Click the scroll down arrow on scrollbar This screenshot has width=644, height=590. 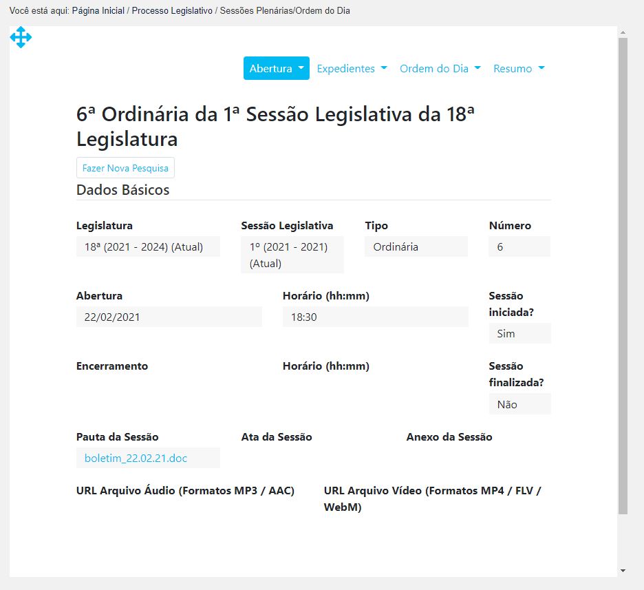[623, 570]
